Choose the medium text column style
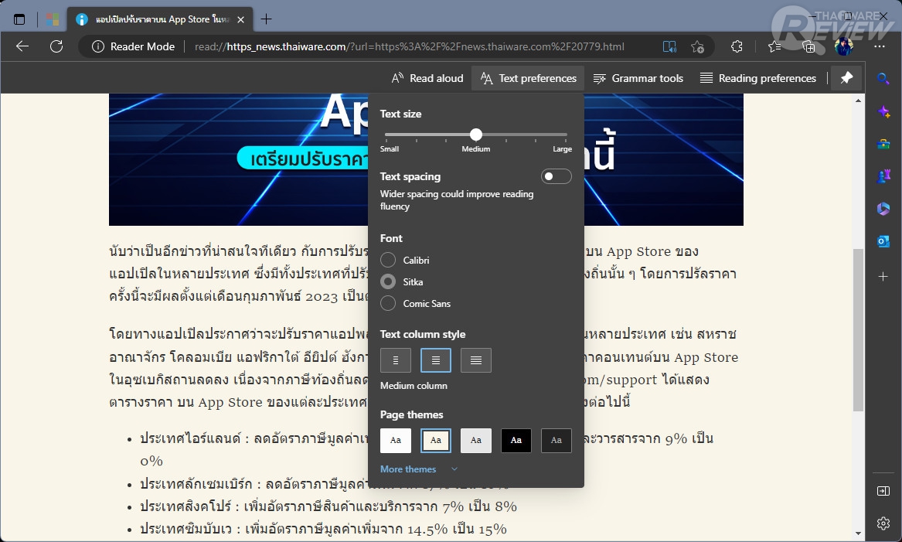 tap(436, 360)
